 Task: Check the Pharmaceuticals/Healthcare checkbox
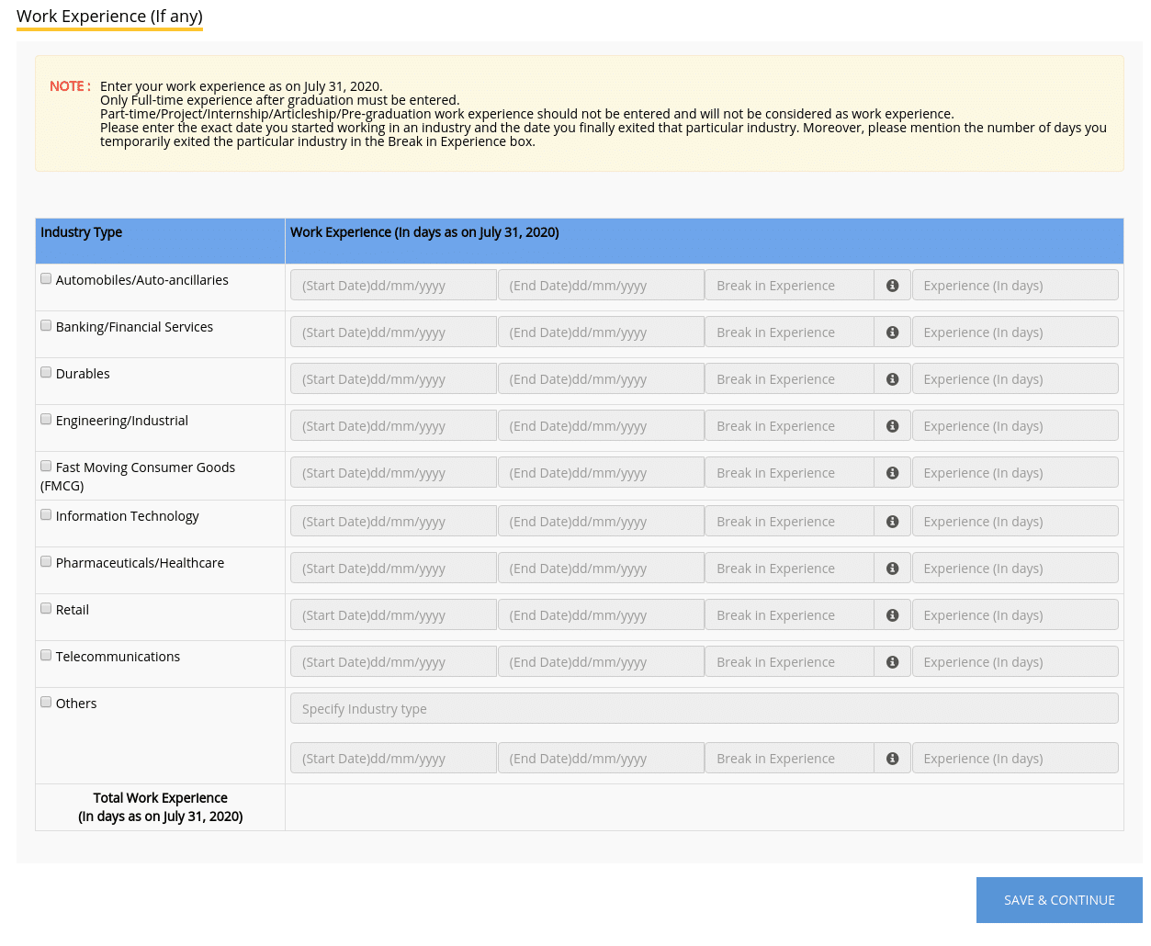pos(46,562)
